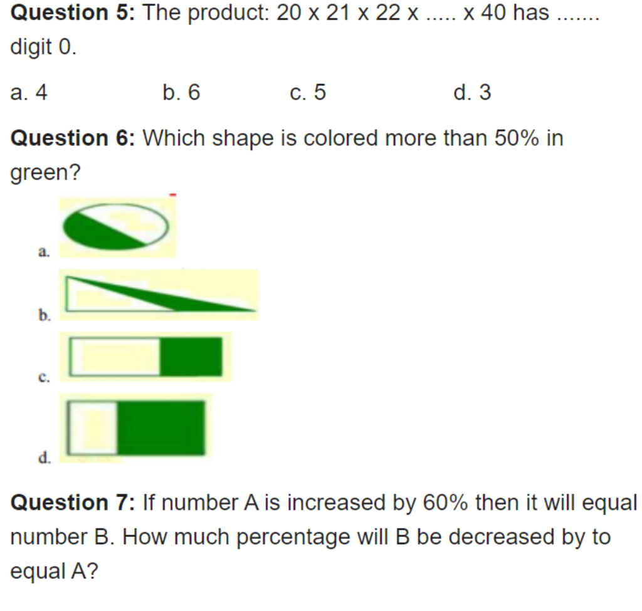Click label c. beside the rectangle
Screen dimensions: 642x611
44,377
